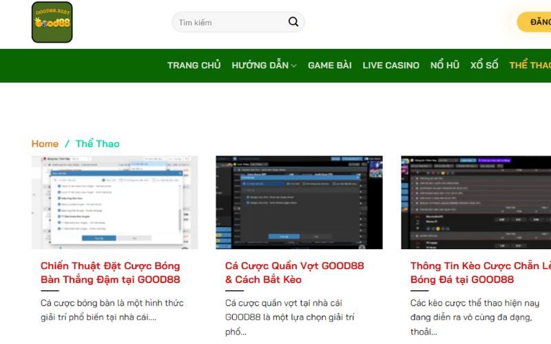Open Thông Tin Kèo Cược Chẵn Lẻ title

coord(480,272)
